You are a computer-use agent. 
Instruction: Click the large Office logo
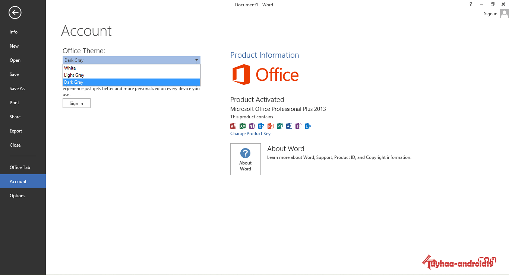265,75
